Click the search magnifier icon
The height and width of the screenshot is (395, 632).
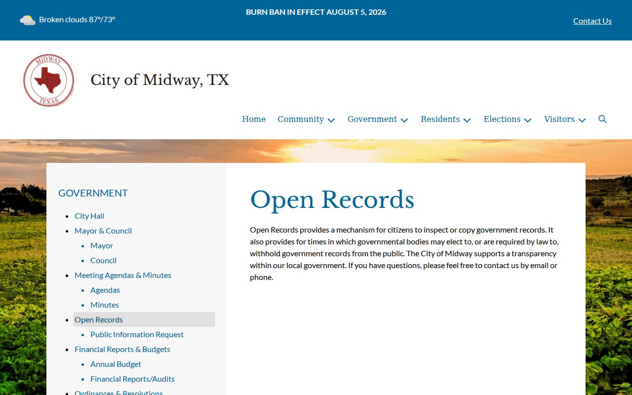point(602,119)
